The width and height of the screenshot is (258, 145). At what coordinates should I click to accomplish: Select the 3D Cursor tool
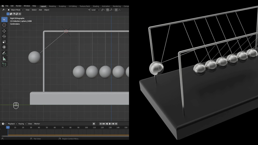pos(4,25)
